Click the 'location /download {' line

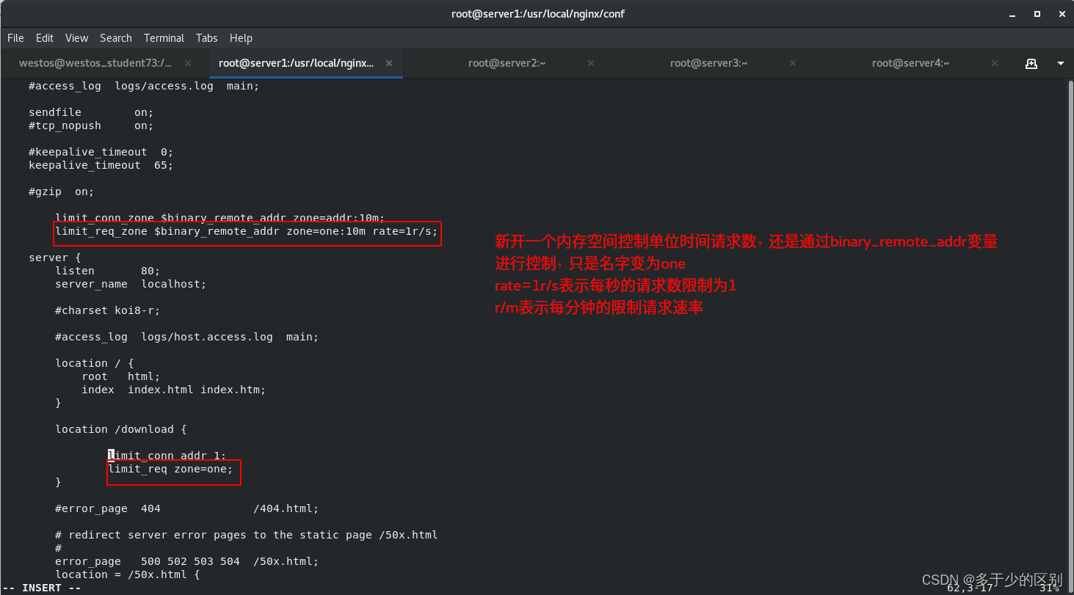click(x=121, y=429)
